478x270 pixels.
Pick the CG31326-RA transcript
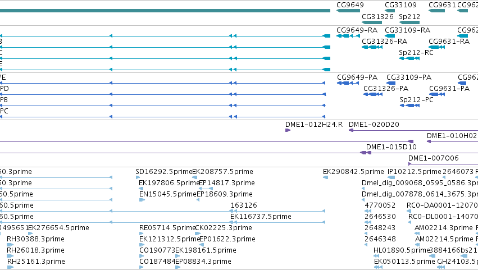coord(372,47)
